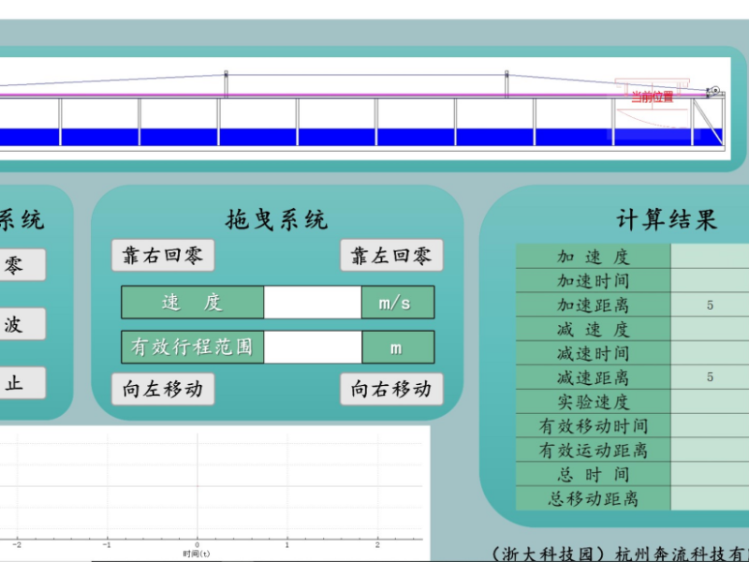The image size is (749, 562).
Task: Select the 减速时间 row label
Action: tap(594, 353)
